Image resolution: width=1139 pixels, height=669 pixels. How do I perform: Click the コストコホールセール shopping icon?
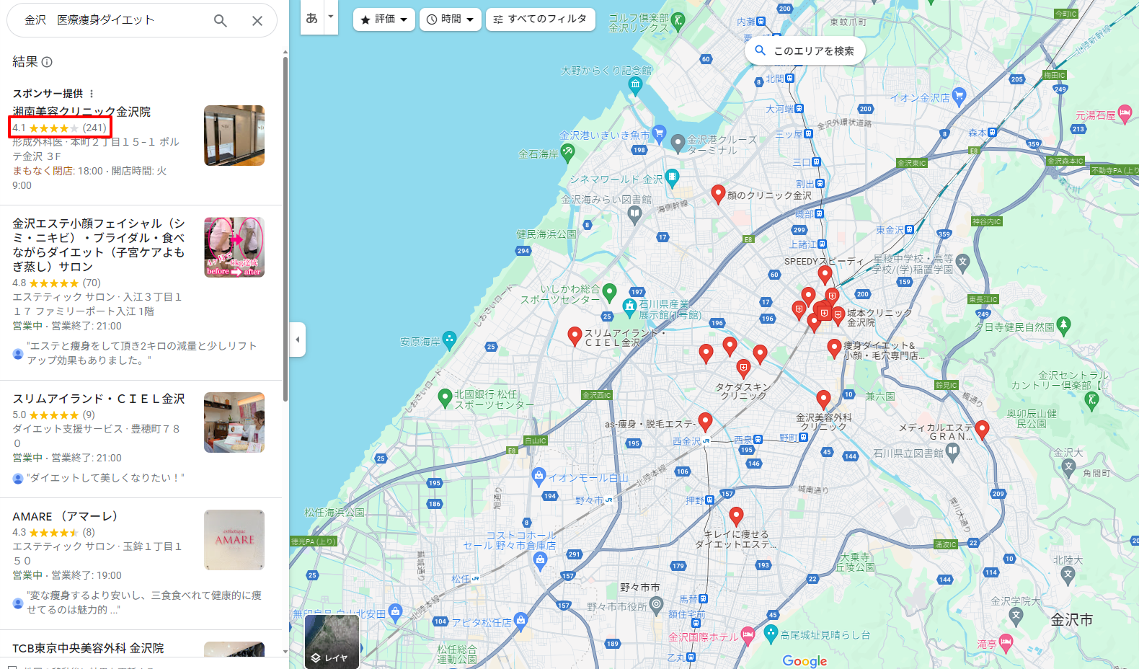(x=540, y=562)
